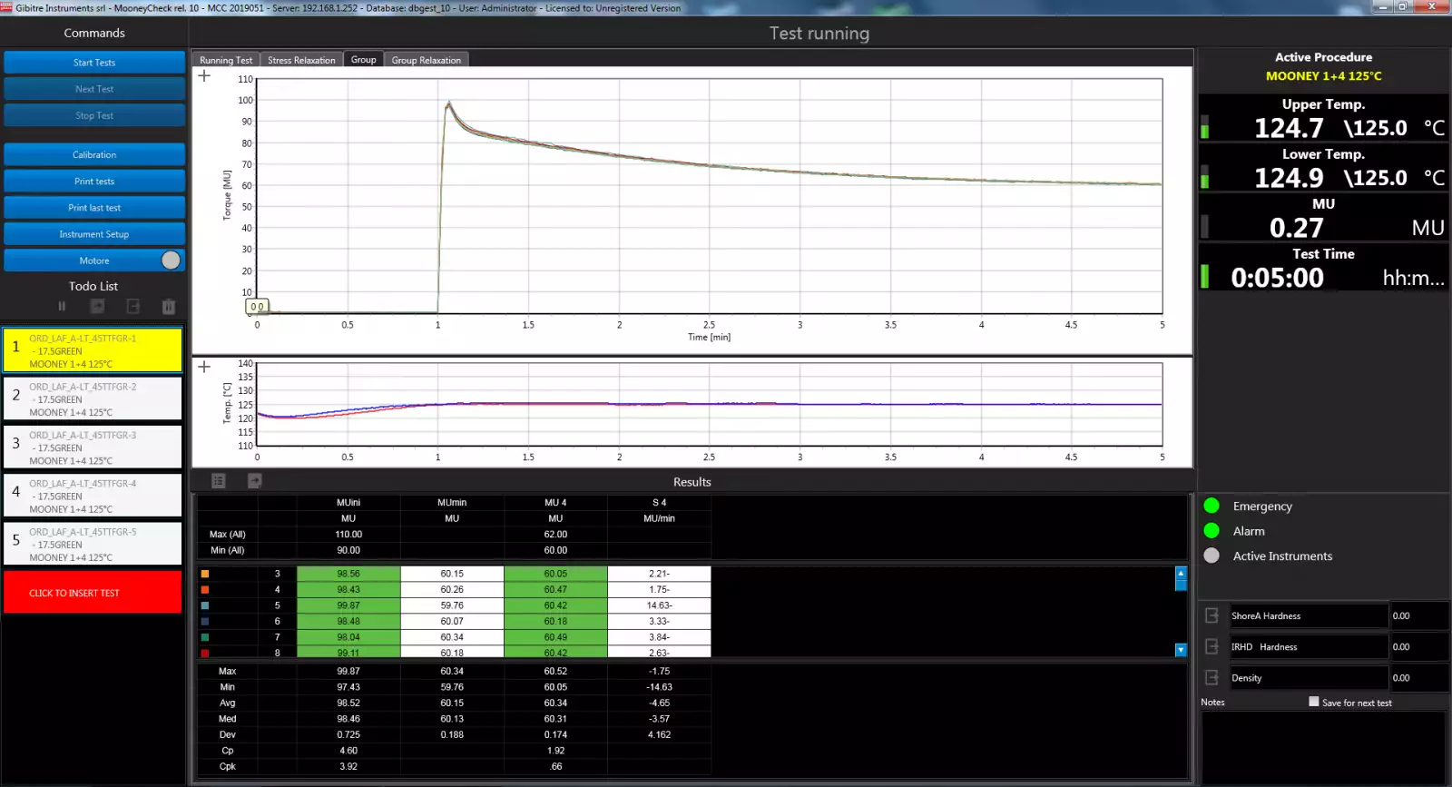The height and width of the screenshot is (787, 1452).
Task: Click the import icon beside Density
Action: click(x=1212, y=677)
